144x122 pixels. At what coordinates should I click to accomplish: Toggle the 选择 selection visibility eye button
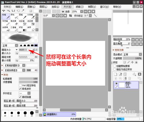tap(63, 12)
